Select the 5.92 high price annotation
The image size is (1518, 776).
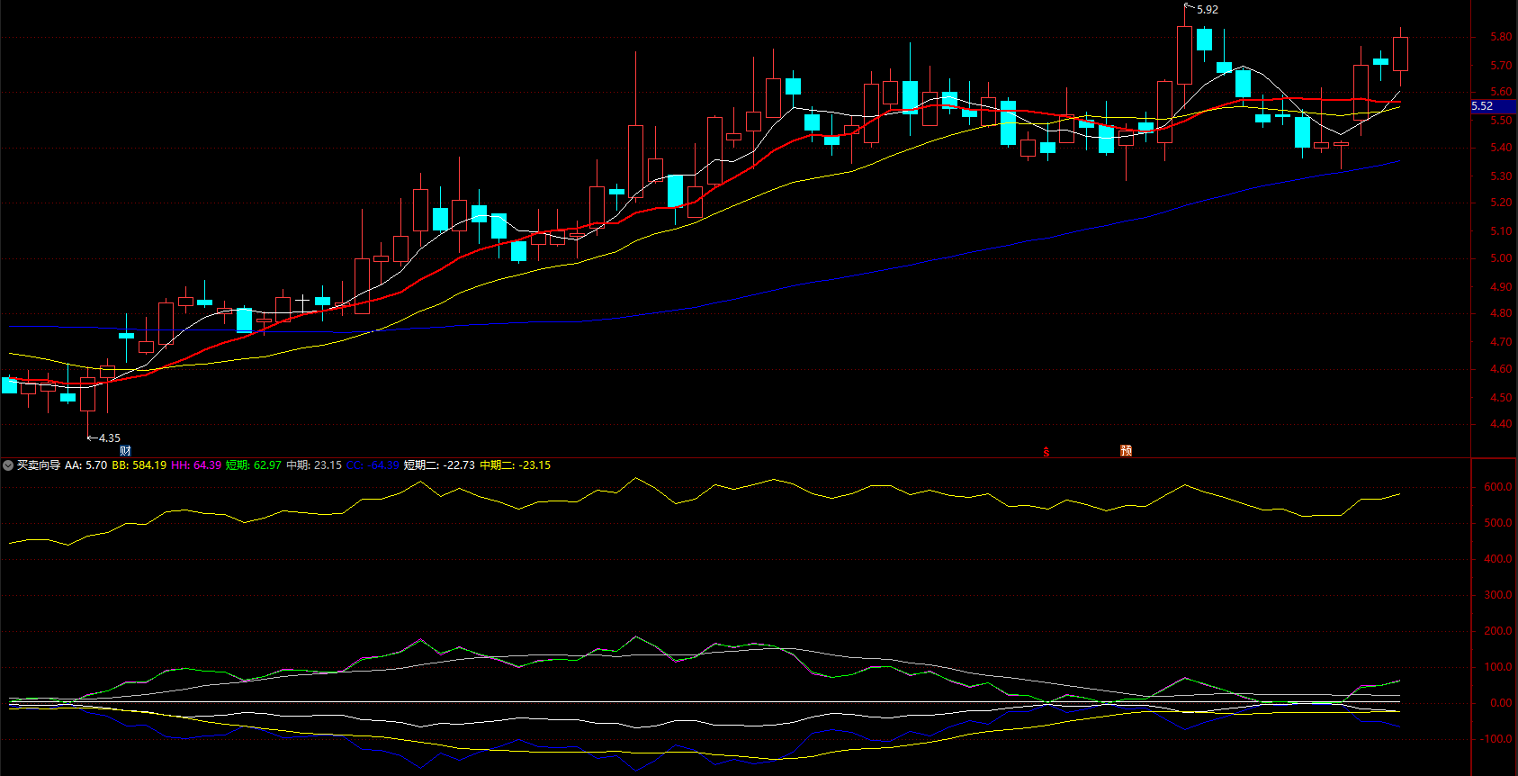(1208, 10)
